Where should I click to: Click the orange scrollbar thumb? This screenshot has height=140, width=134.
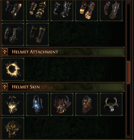(128, 72)
